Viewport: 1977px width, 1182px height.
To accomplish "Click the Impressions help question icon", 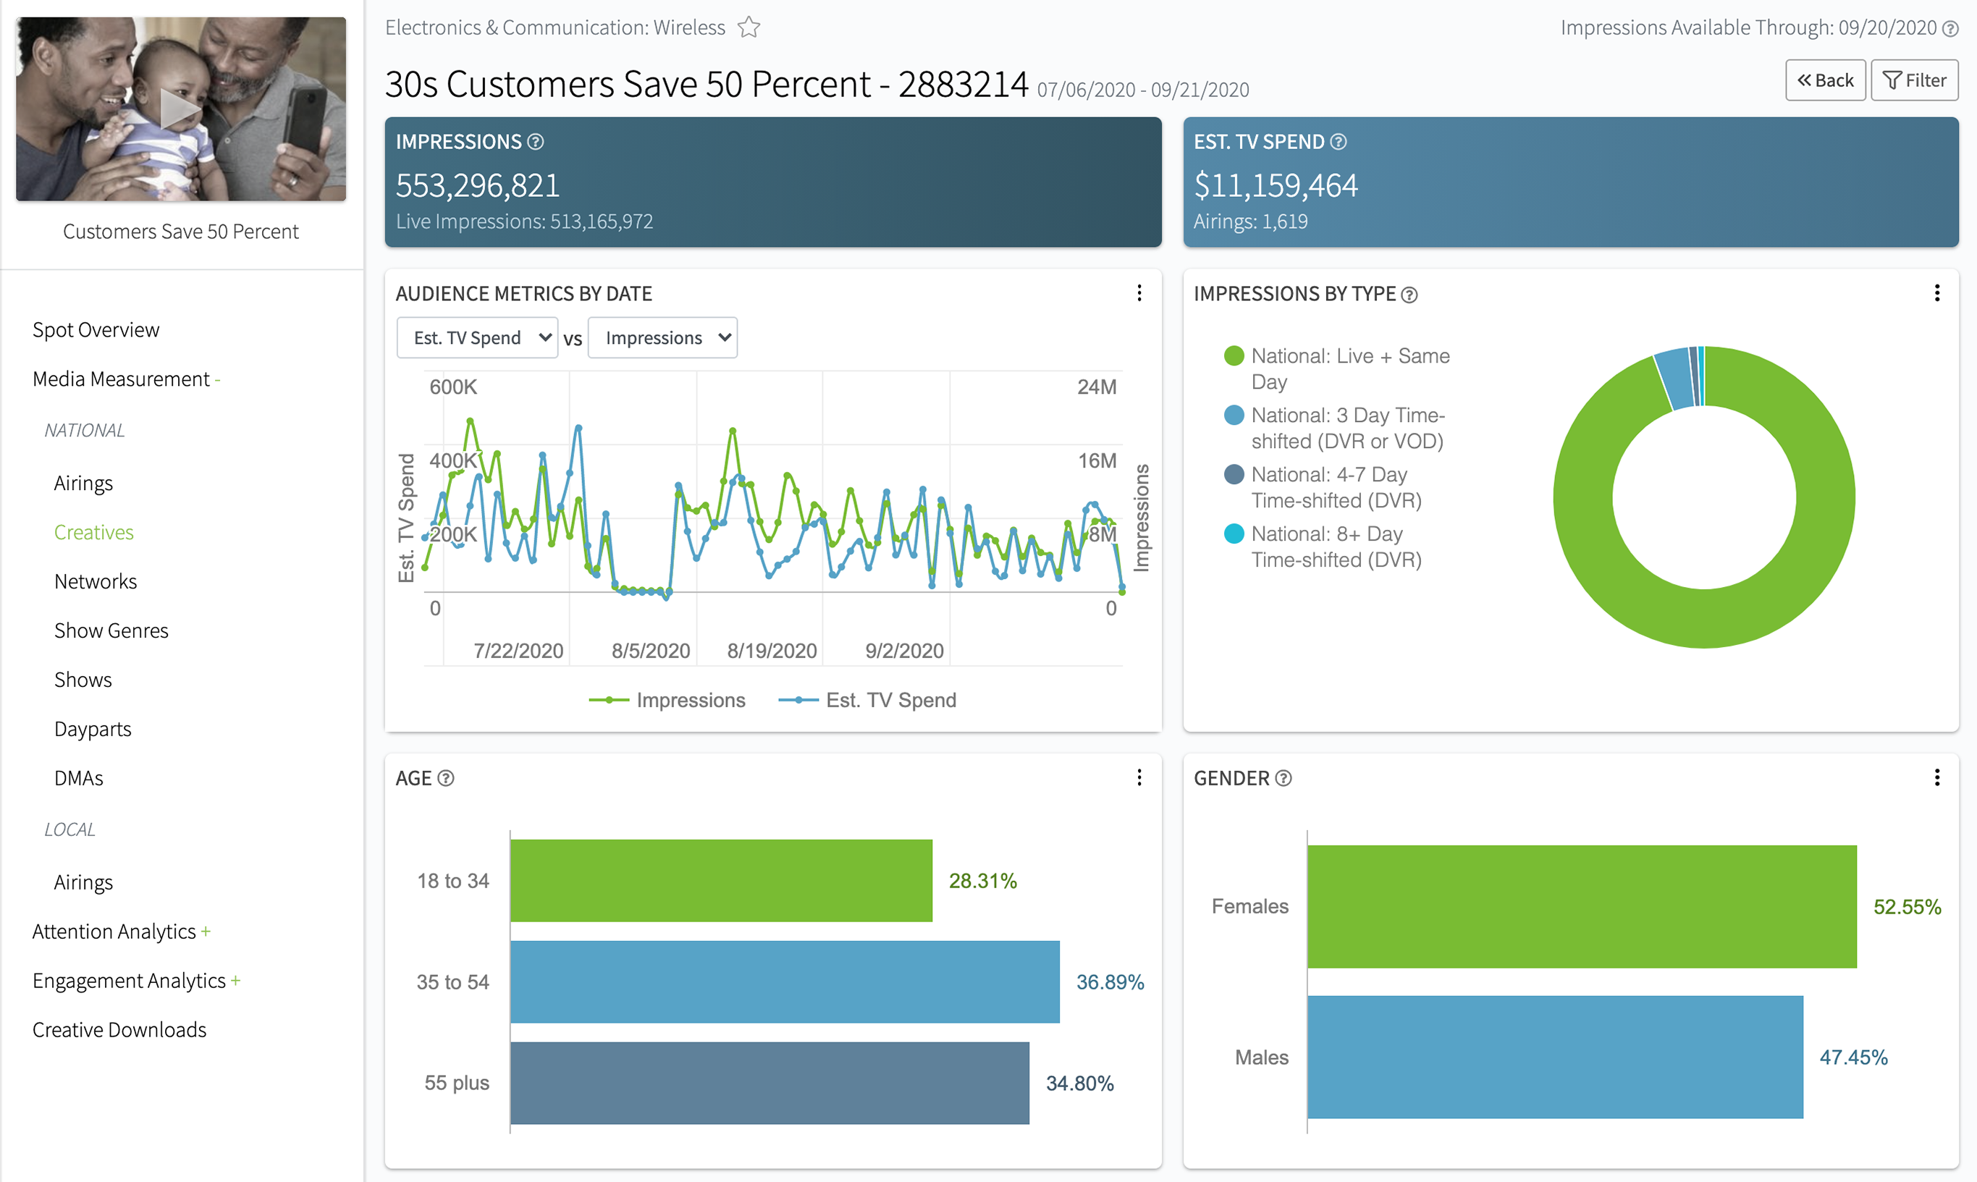I will [x=536, y=142].
